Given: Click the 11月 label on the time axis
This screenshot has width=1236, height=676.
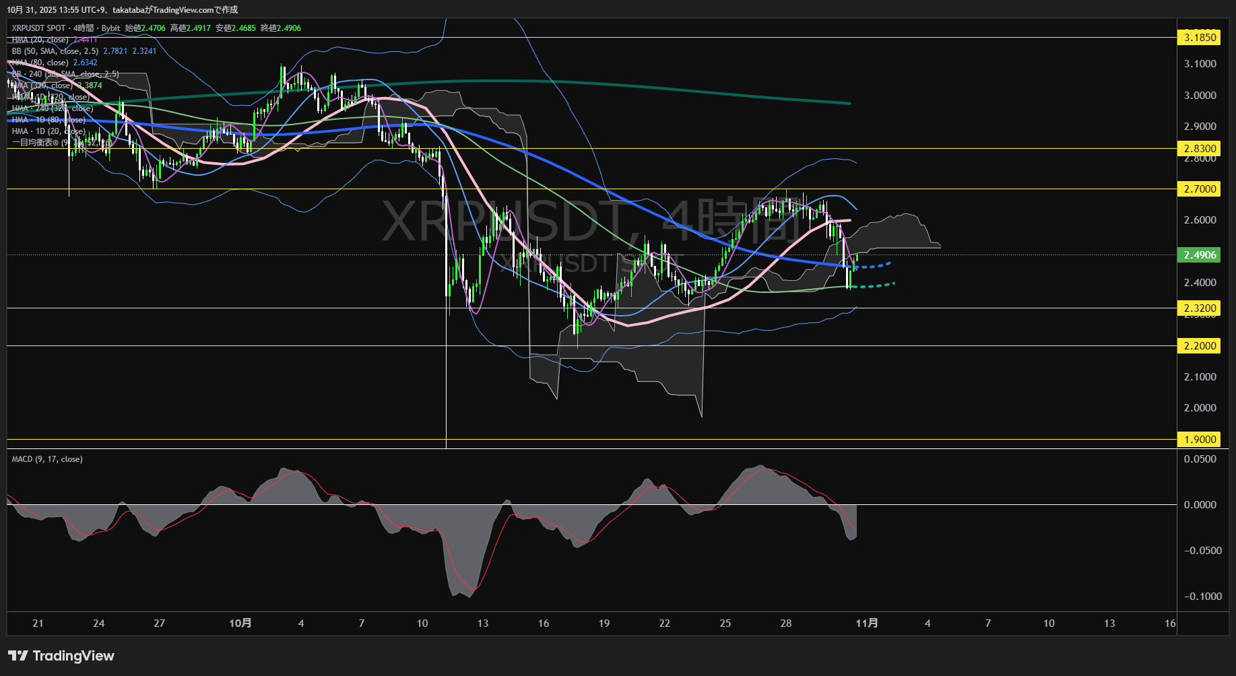Looking at the screenshot, I should coord(868,623).
